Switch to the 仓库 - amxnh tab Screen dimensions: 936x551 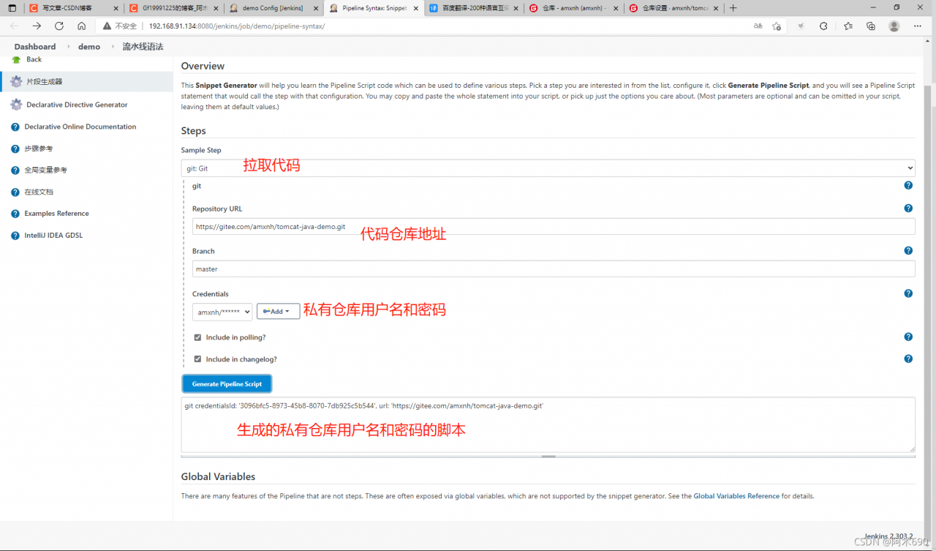(573, 8)
